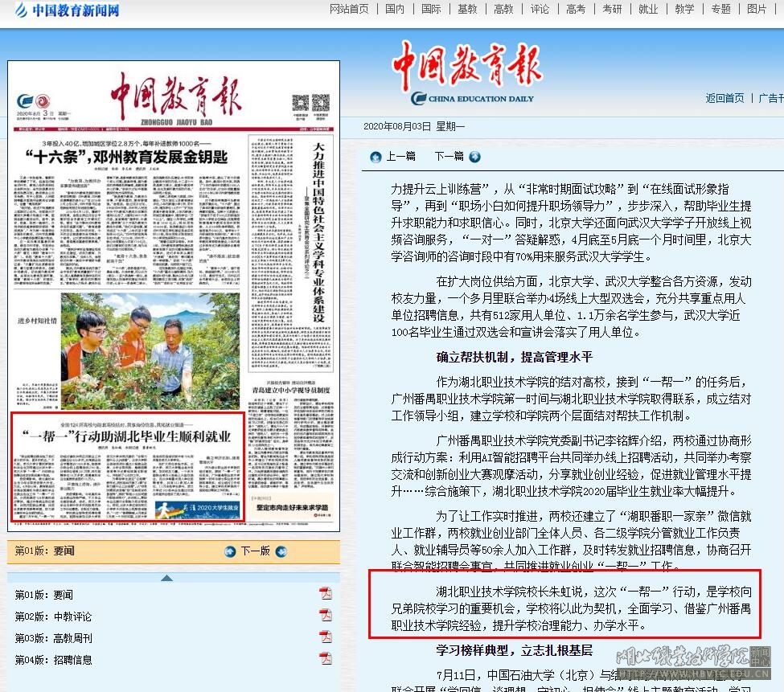
Task: Download PDF of 第02版 中教评论
Action: (x=326, y=616)
